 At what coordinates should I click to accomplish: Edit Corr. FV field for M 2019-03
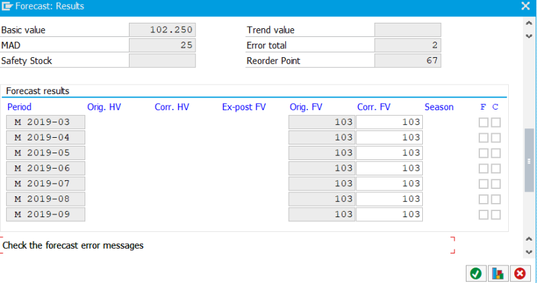tap(389, 122)
